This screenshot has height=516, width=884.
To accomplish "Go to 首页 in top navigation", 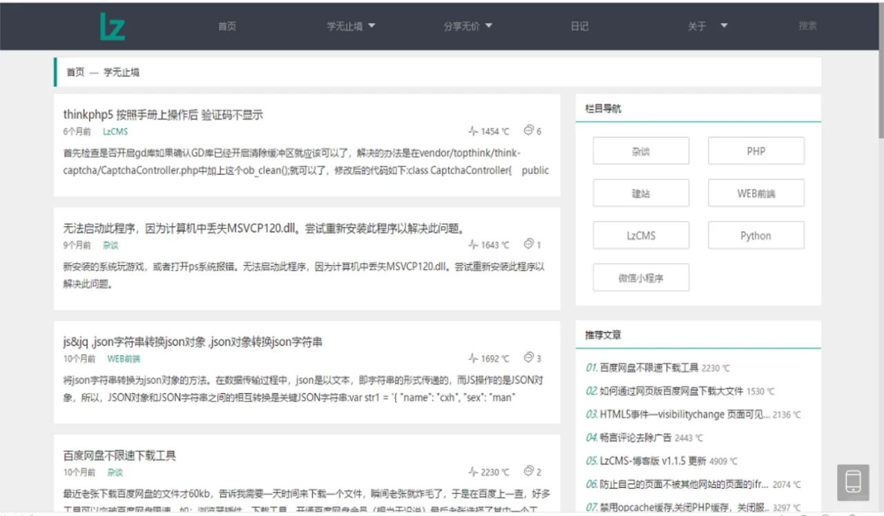I will pyautogui.click(x=227, y=26).
